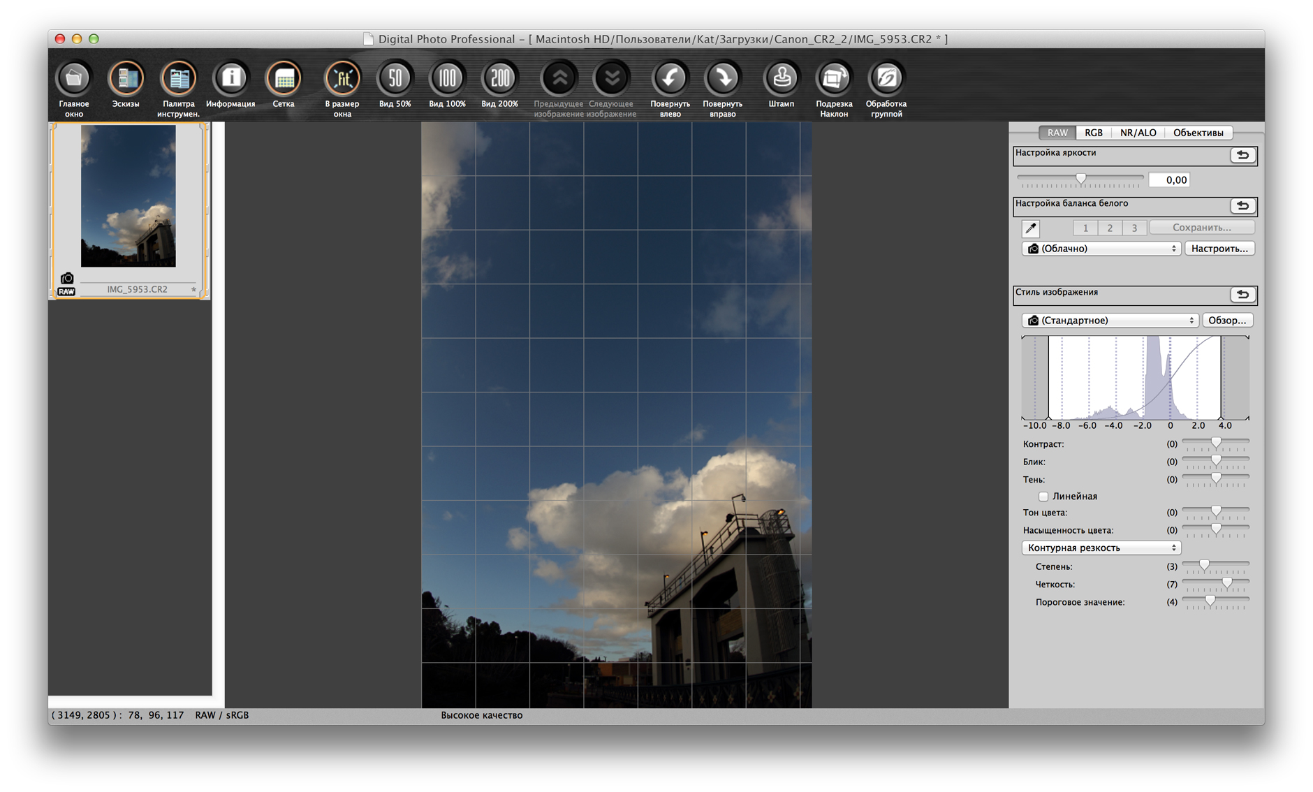Viewport: 1313px width, 792px height.
Task: Rotate image left with Повернуть влево
Action: pyautogui.click(x=670, y=79)
